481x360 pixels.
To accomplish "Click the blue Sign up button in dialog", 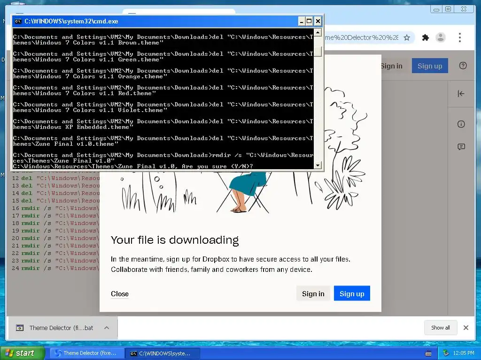I will [352, 293].
